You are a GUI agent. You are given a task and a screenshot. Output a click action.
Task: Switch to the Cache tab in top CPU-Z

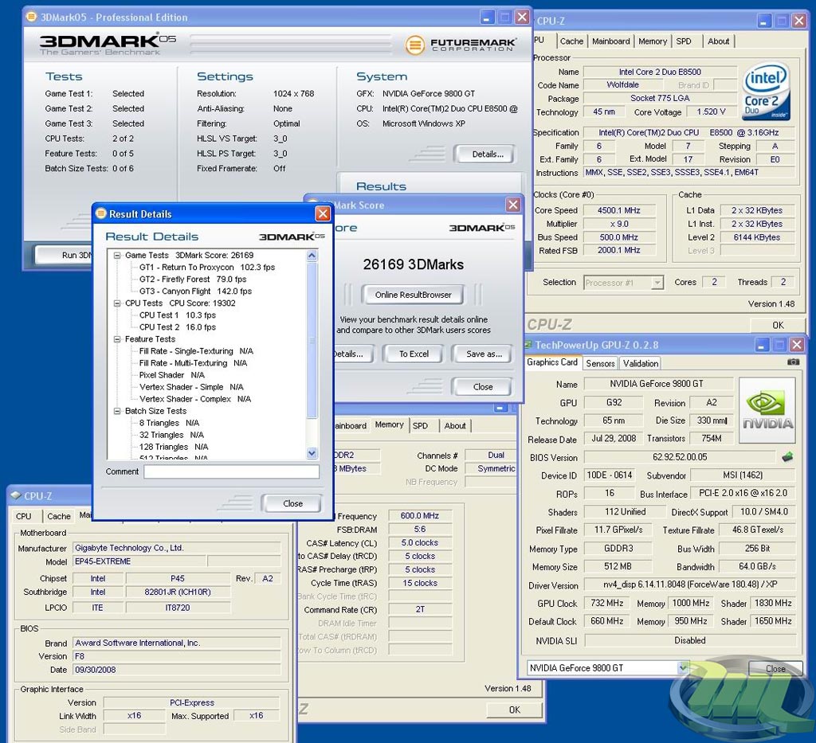click(571, 41)
